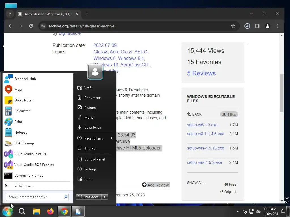The image size is (290, 217).
Task: Go back to the previous page
Action: (x=10, y=26)
